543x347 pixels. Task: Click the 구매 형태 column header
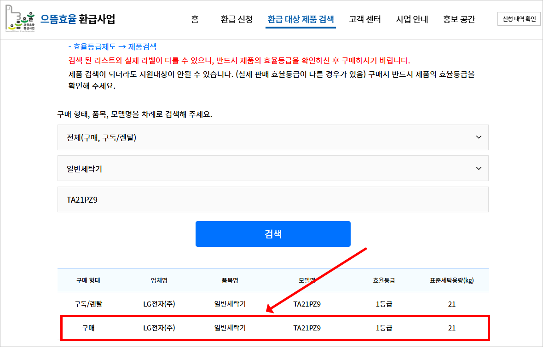[88, 280]
